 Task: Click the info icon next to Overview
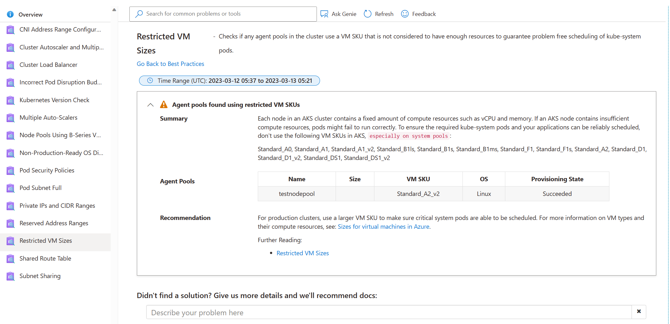[10, 14]
